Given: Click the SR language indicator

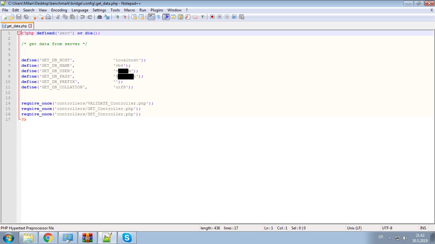Looking at the screenshot, I should (x=381, y=237).
